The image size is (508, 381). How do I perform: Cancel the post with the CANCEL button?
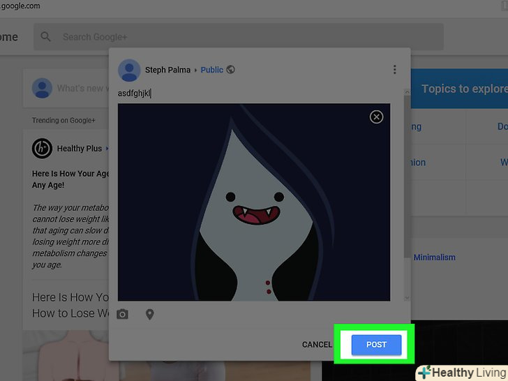pyautogui.click(x=317, y=345)
